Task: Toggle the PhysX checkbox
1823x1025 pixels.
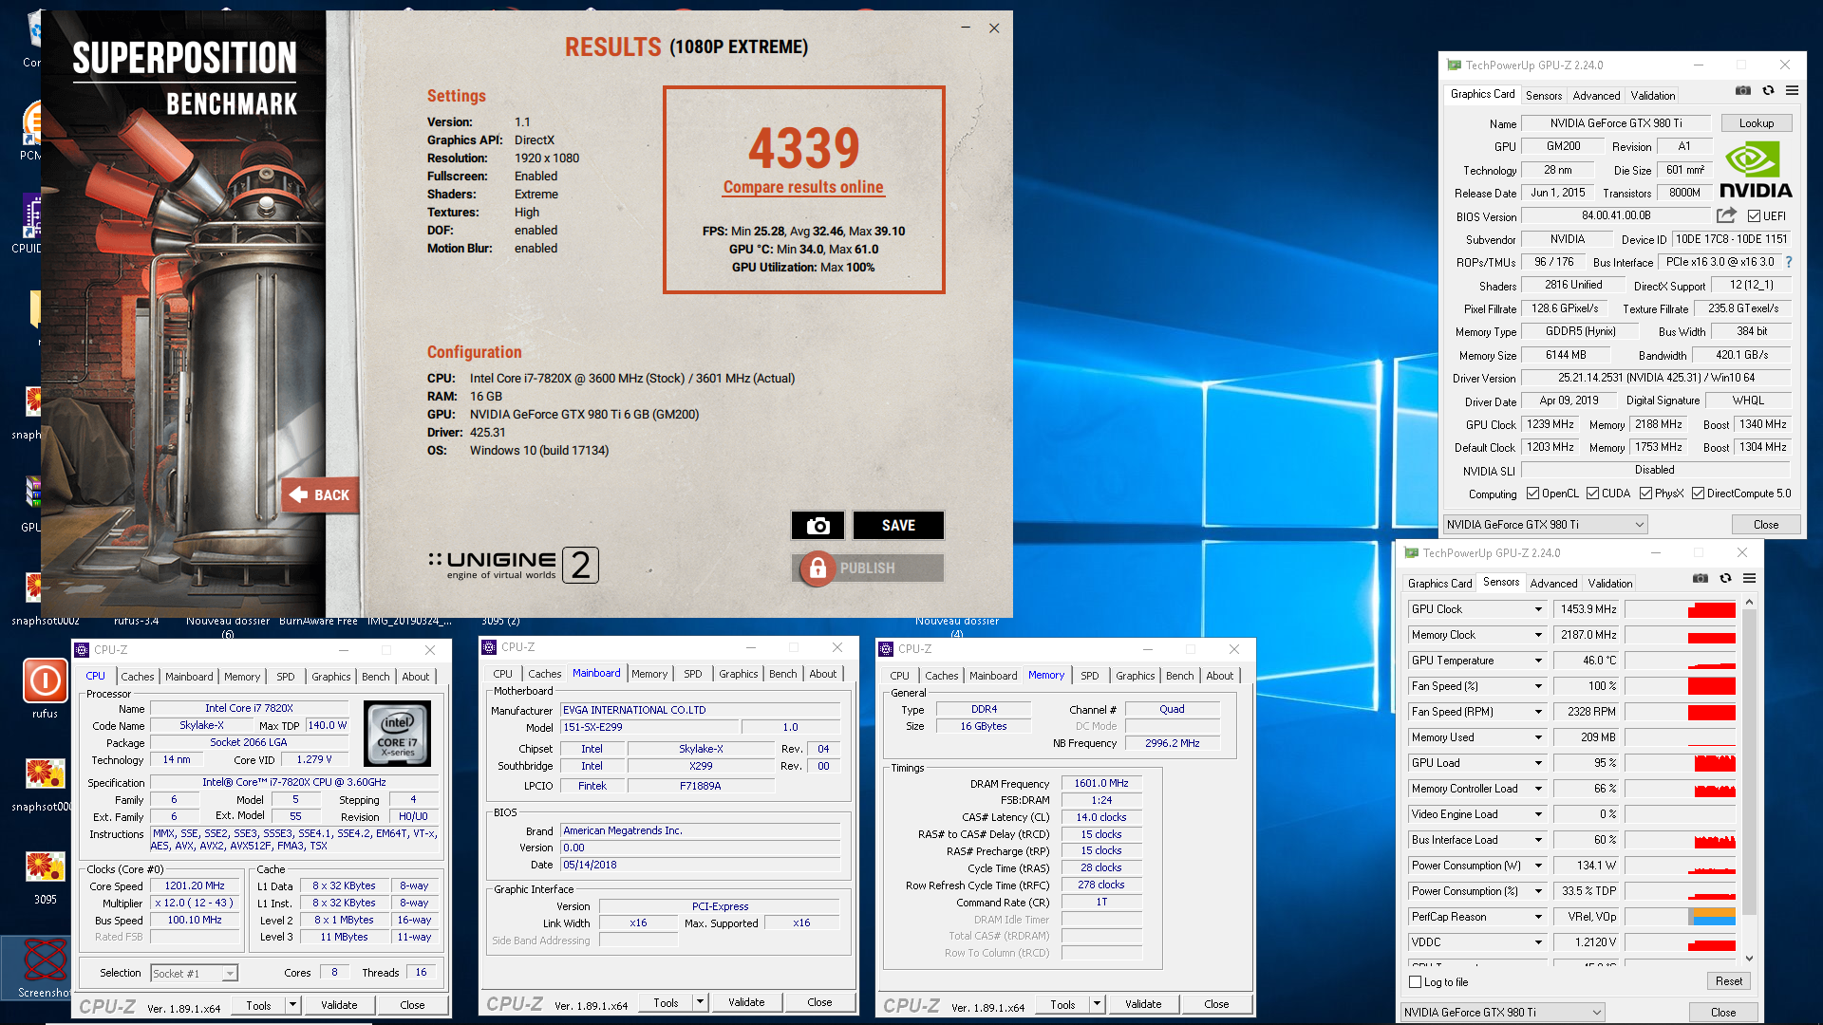Action: click(x=1645, y=494)
